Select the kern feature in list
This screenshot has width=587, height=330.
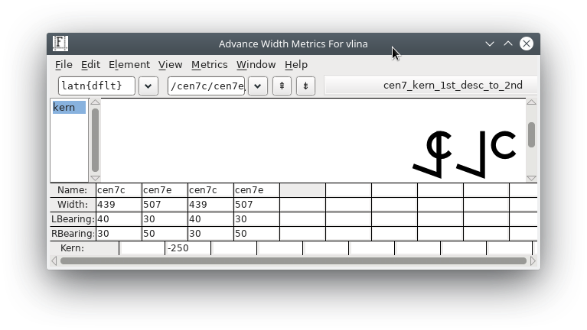coord(69,107)
